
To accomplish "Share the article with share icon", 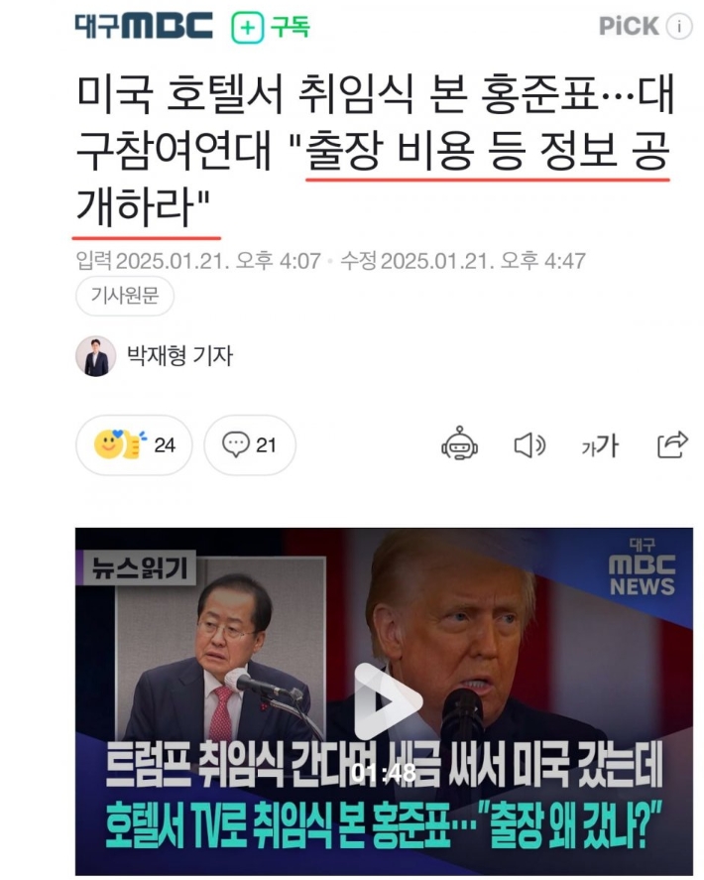I will coord(672,444).
